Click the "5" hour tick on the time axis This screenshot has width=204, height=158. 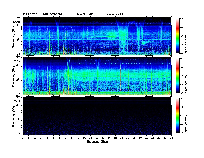(53, 138)
